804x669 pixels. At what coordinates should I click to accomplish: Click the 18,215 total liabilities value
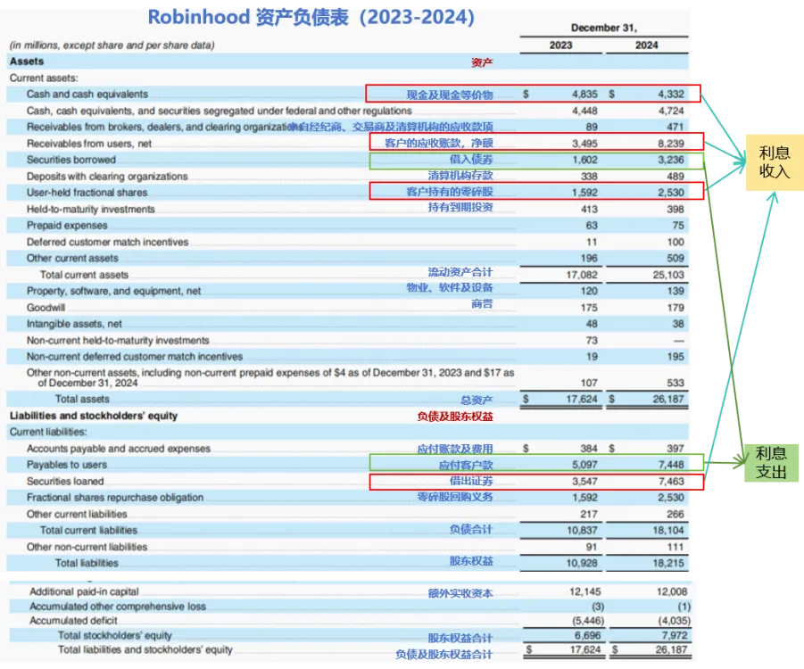point(668,563)
